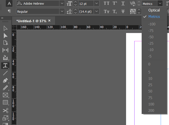169x125 pixels.
Task: Click the 14.4 pt leading field
Action: pyautogui.click(x=86, y=11)
